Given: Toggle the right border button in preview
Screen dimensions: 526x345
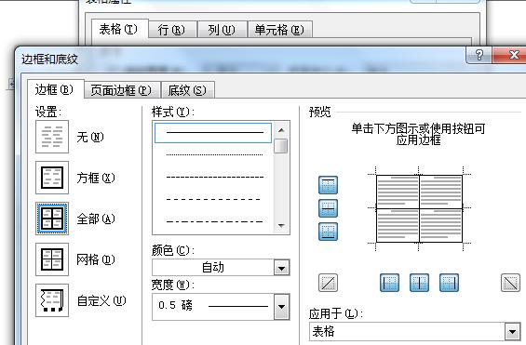Looking at the screenshot, I should tap(449, 283).
